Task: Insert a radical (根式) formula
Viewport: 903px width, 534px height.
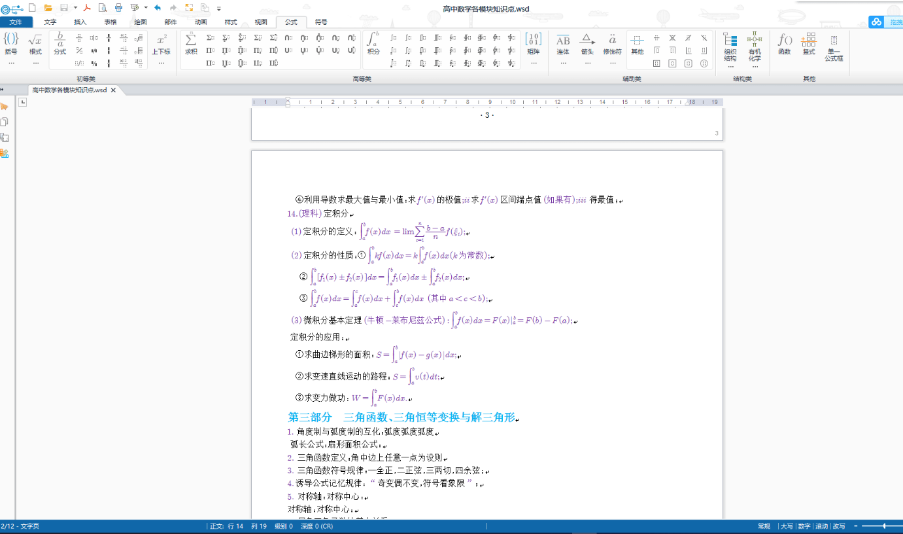Action: point(35,43)
